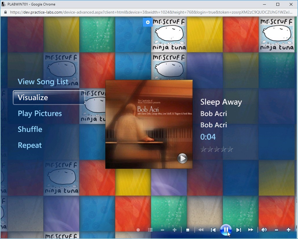
Task: Channel up using plus left of stop button
Action: tap(174, 230)
